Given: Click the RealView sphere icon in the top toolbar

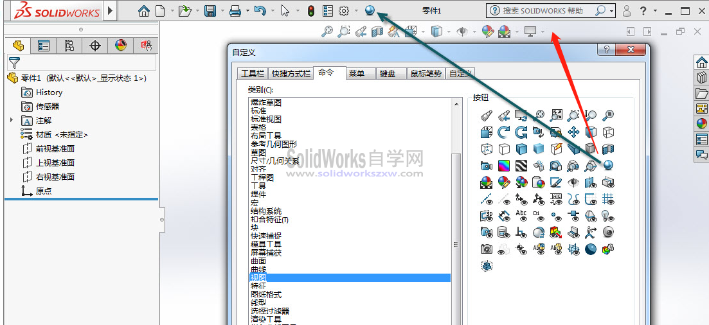Looking at the screenshot, I should [370, 10].
